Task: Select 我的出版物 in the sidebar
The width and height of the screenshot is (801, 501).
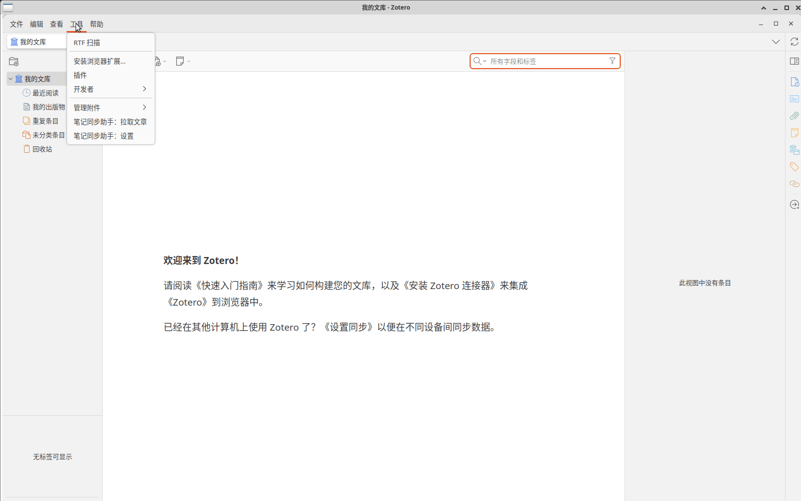Action: pyautogui.click(x=49, y=107)
